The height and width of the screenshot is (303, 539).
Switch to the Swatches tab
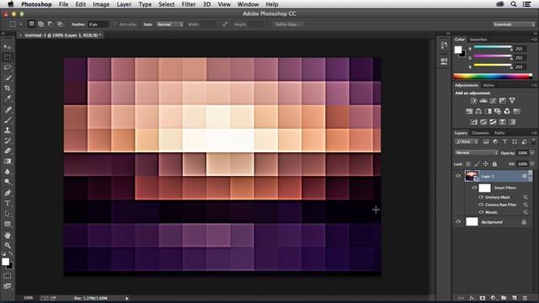click(478, 40)
